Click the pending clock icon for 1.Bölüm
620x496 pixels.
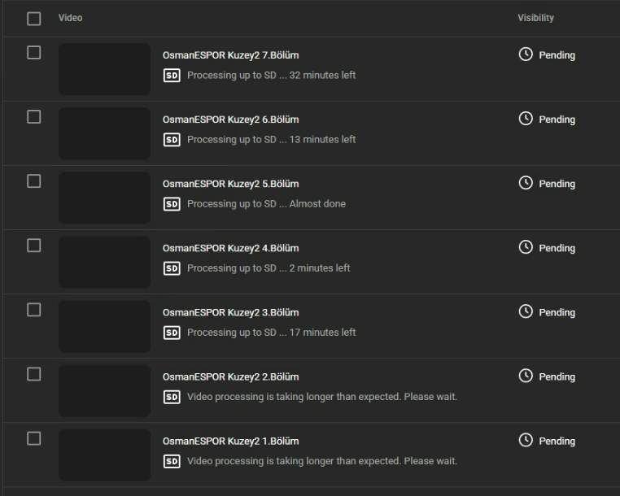pos(526,440)
